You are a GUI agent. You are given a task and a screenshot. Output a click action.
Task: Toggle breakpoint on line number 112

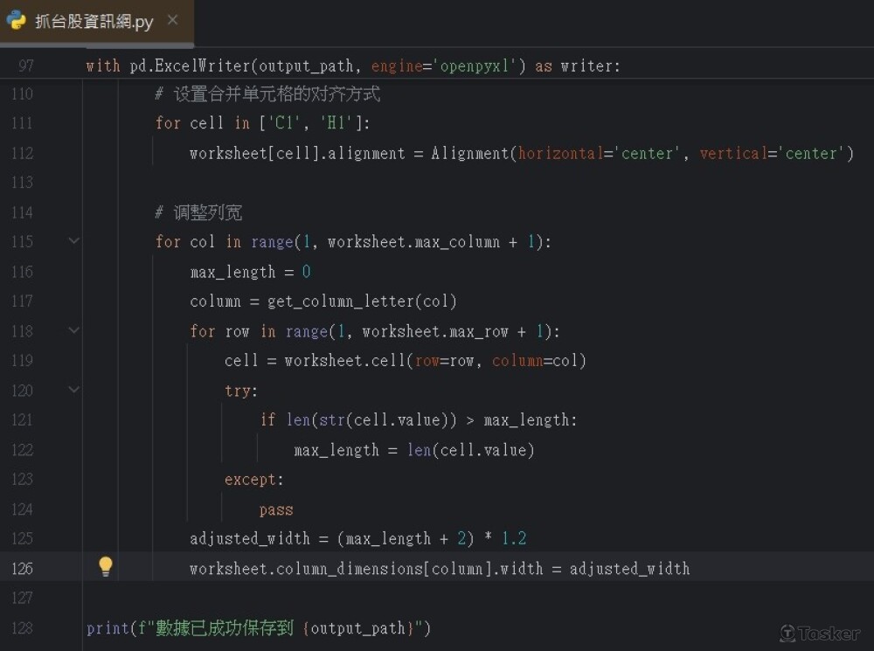click(23, 153)
